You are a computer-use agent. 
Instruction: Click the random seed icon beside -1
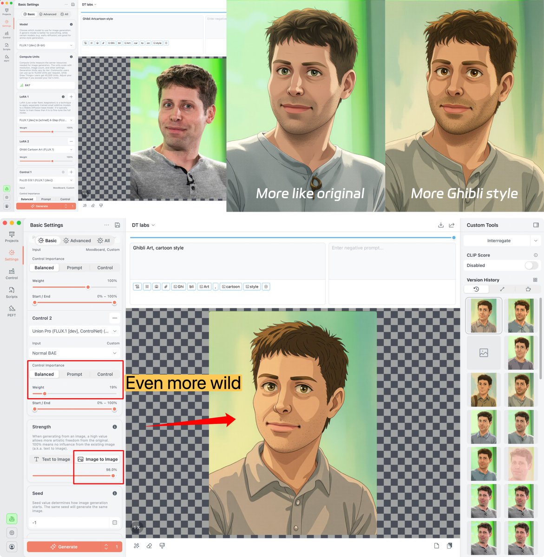coord(115,523)
